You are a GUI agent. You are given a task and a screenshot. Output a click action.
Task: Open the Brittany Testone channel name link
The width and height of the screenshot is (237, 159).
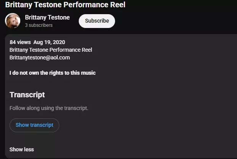47,17
